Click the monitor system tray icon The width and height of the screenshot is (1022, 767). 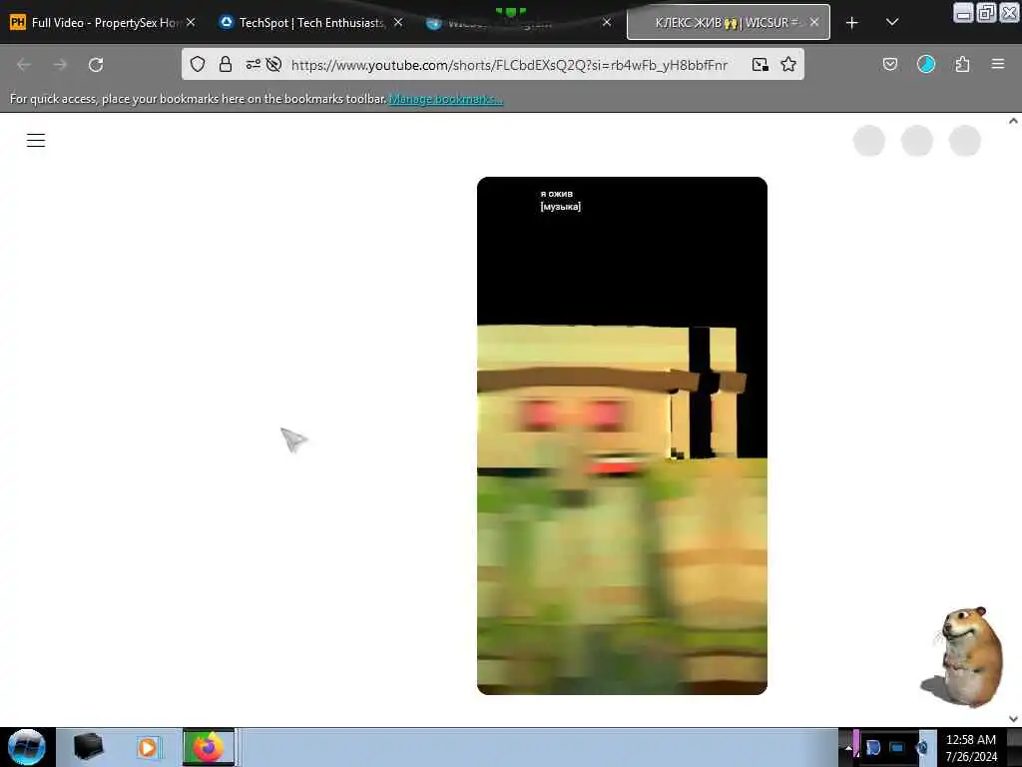pos(897,747)
